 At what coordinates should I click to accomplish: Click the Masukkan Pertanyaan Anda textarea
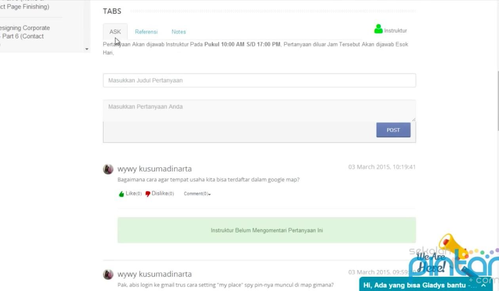259,110
